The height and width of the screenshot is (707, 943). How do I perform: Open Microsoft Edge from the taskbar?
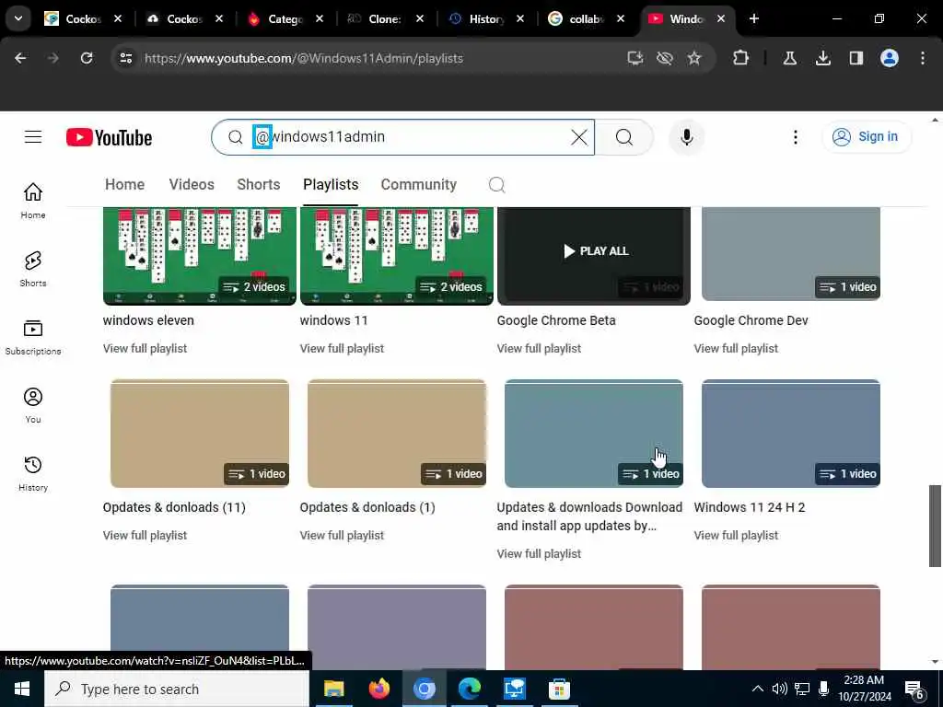[x=470, y=689]
